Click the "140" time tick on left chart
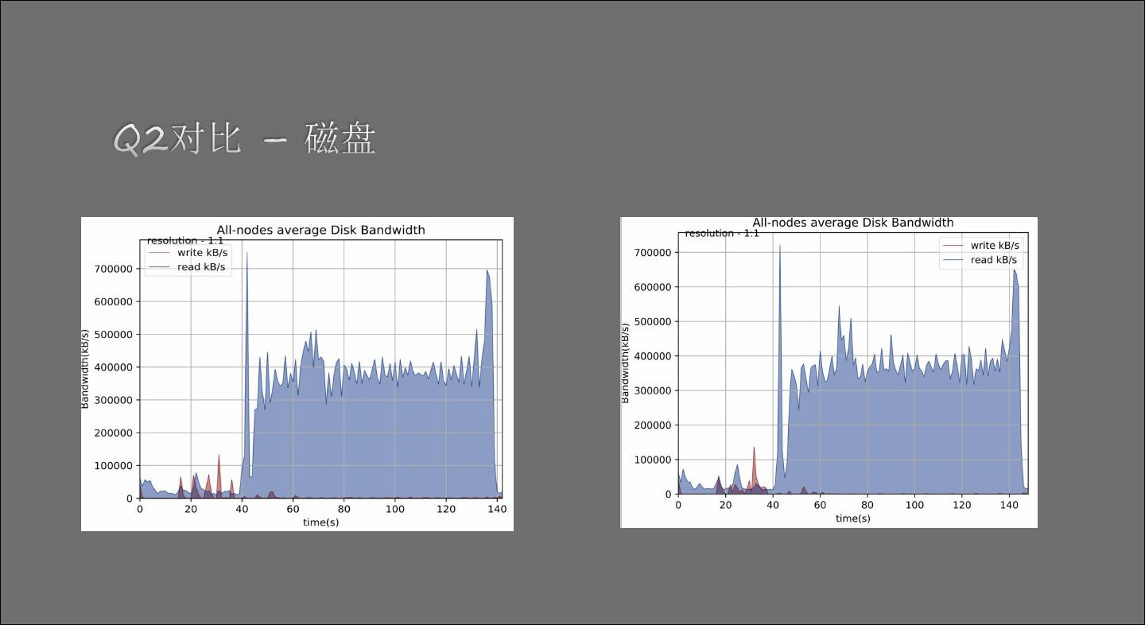Screen dimensions: 1145x625 pyautogui.click(x=497, y=509)
